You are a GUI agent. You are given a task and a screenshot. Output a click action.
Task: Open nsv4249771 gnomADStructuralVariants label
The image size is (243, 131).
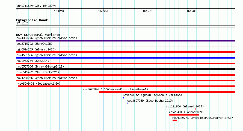[x=203, y=118]
